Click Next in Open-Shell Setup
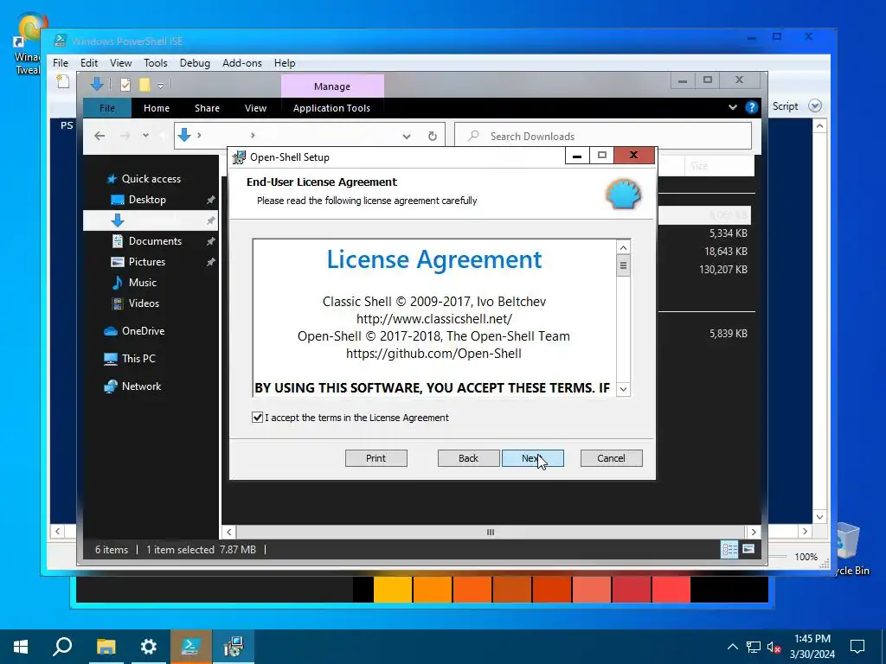Image resolution: width=886 pixels, height=664 pixels. (532, 458)
